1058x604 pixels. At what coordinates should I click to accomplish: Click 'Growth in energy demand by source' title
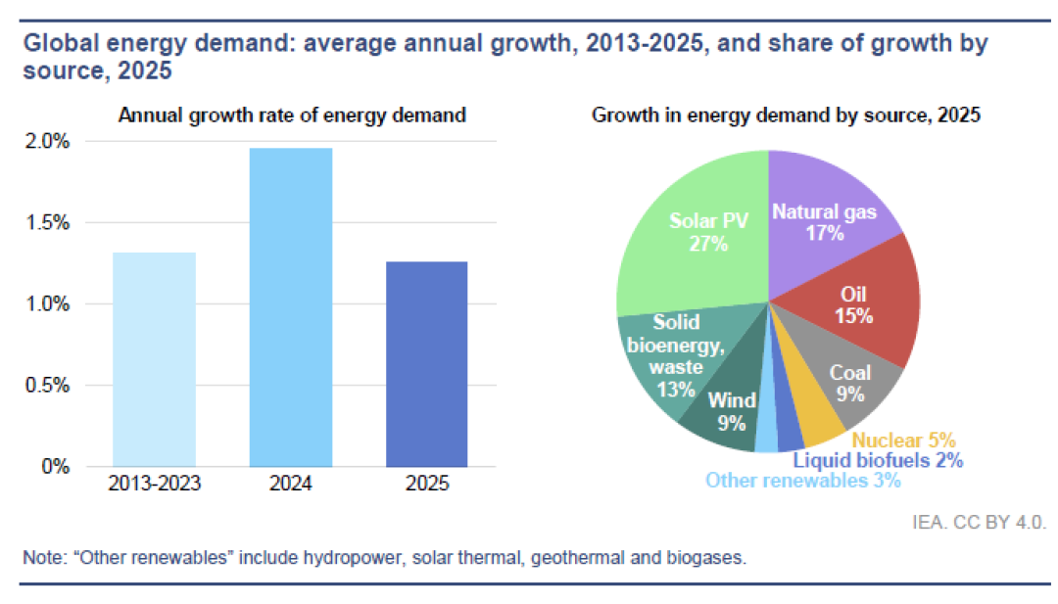click(786, 116)
